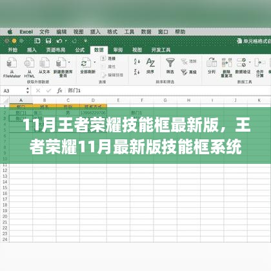The image size is (271, 271).
Task: Switch to the 开发工具 (Developer) ribbon tab
Action: (161, 50)
